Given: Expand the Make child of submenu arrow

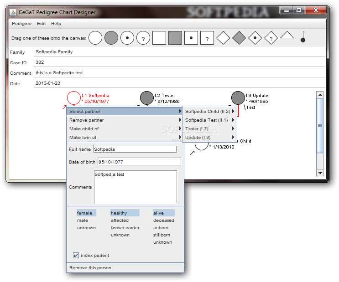Looking at the screenshot, I should point(180,128).
